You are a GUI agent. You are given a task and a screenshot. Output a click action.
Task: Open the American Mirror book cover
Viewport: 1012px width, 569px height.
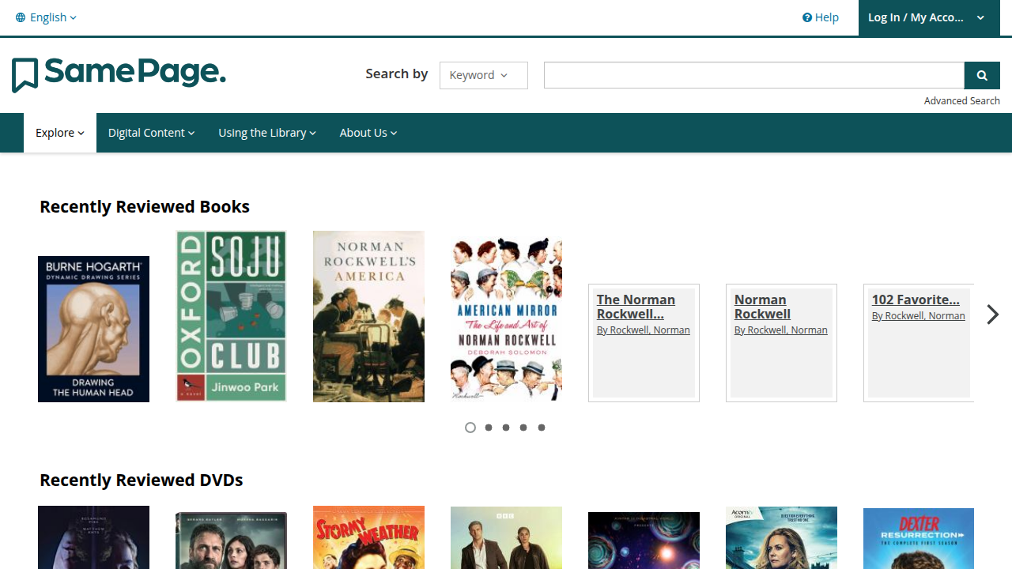click(506, 318)
